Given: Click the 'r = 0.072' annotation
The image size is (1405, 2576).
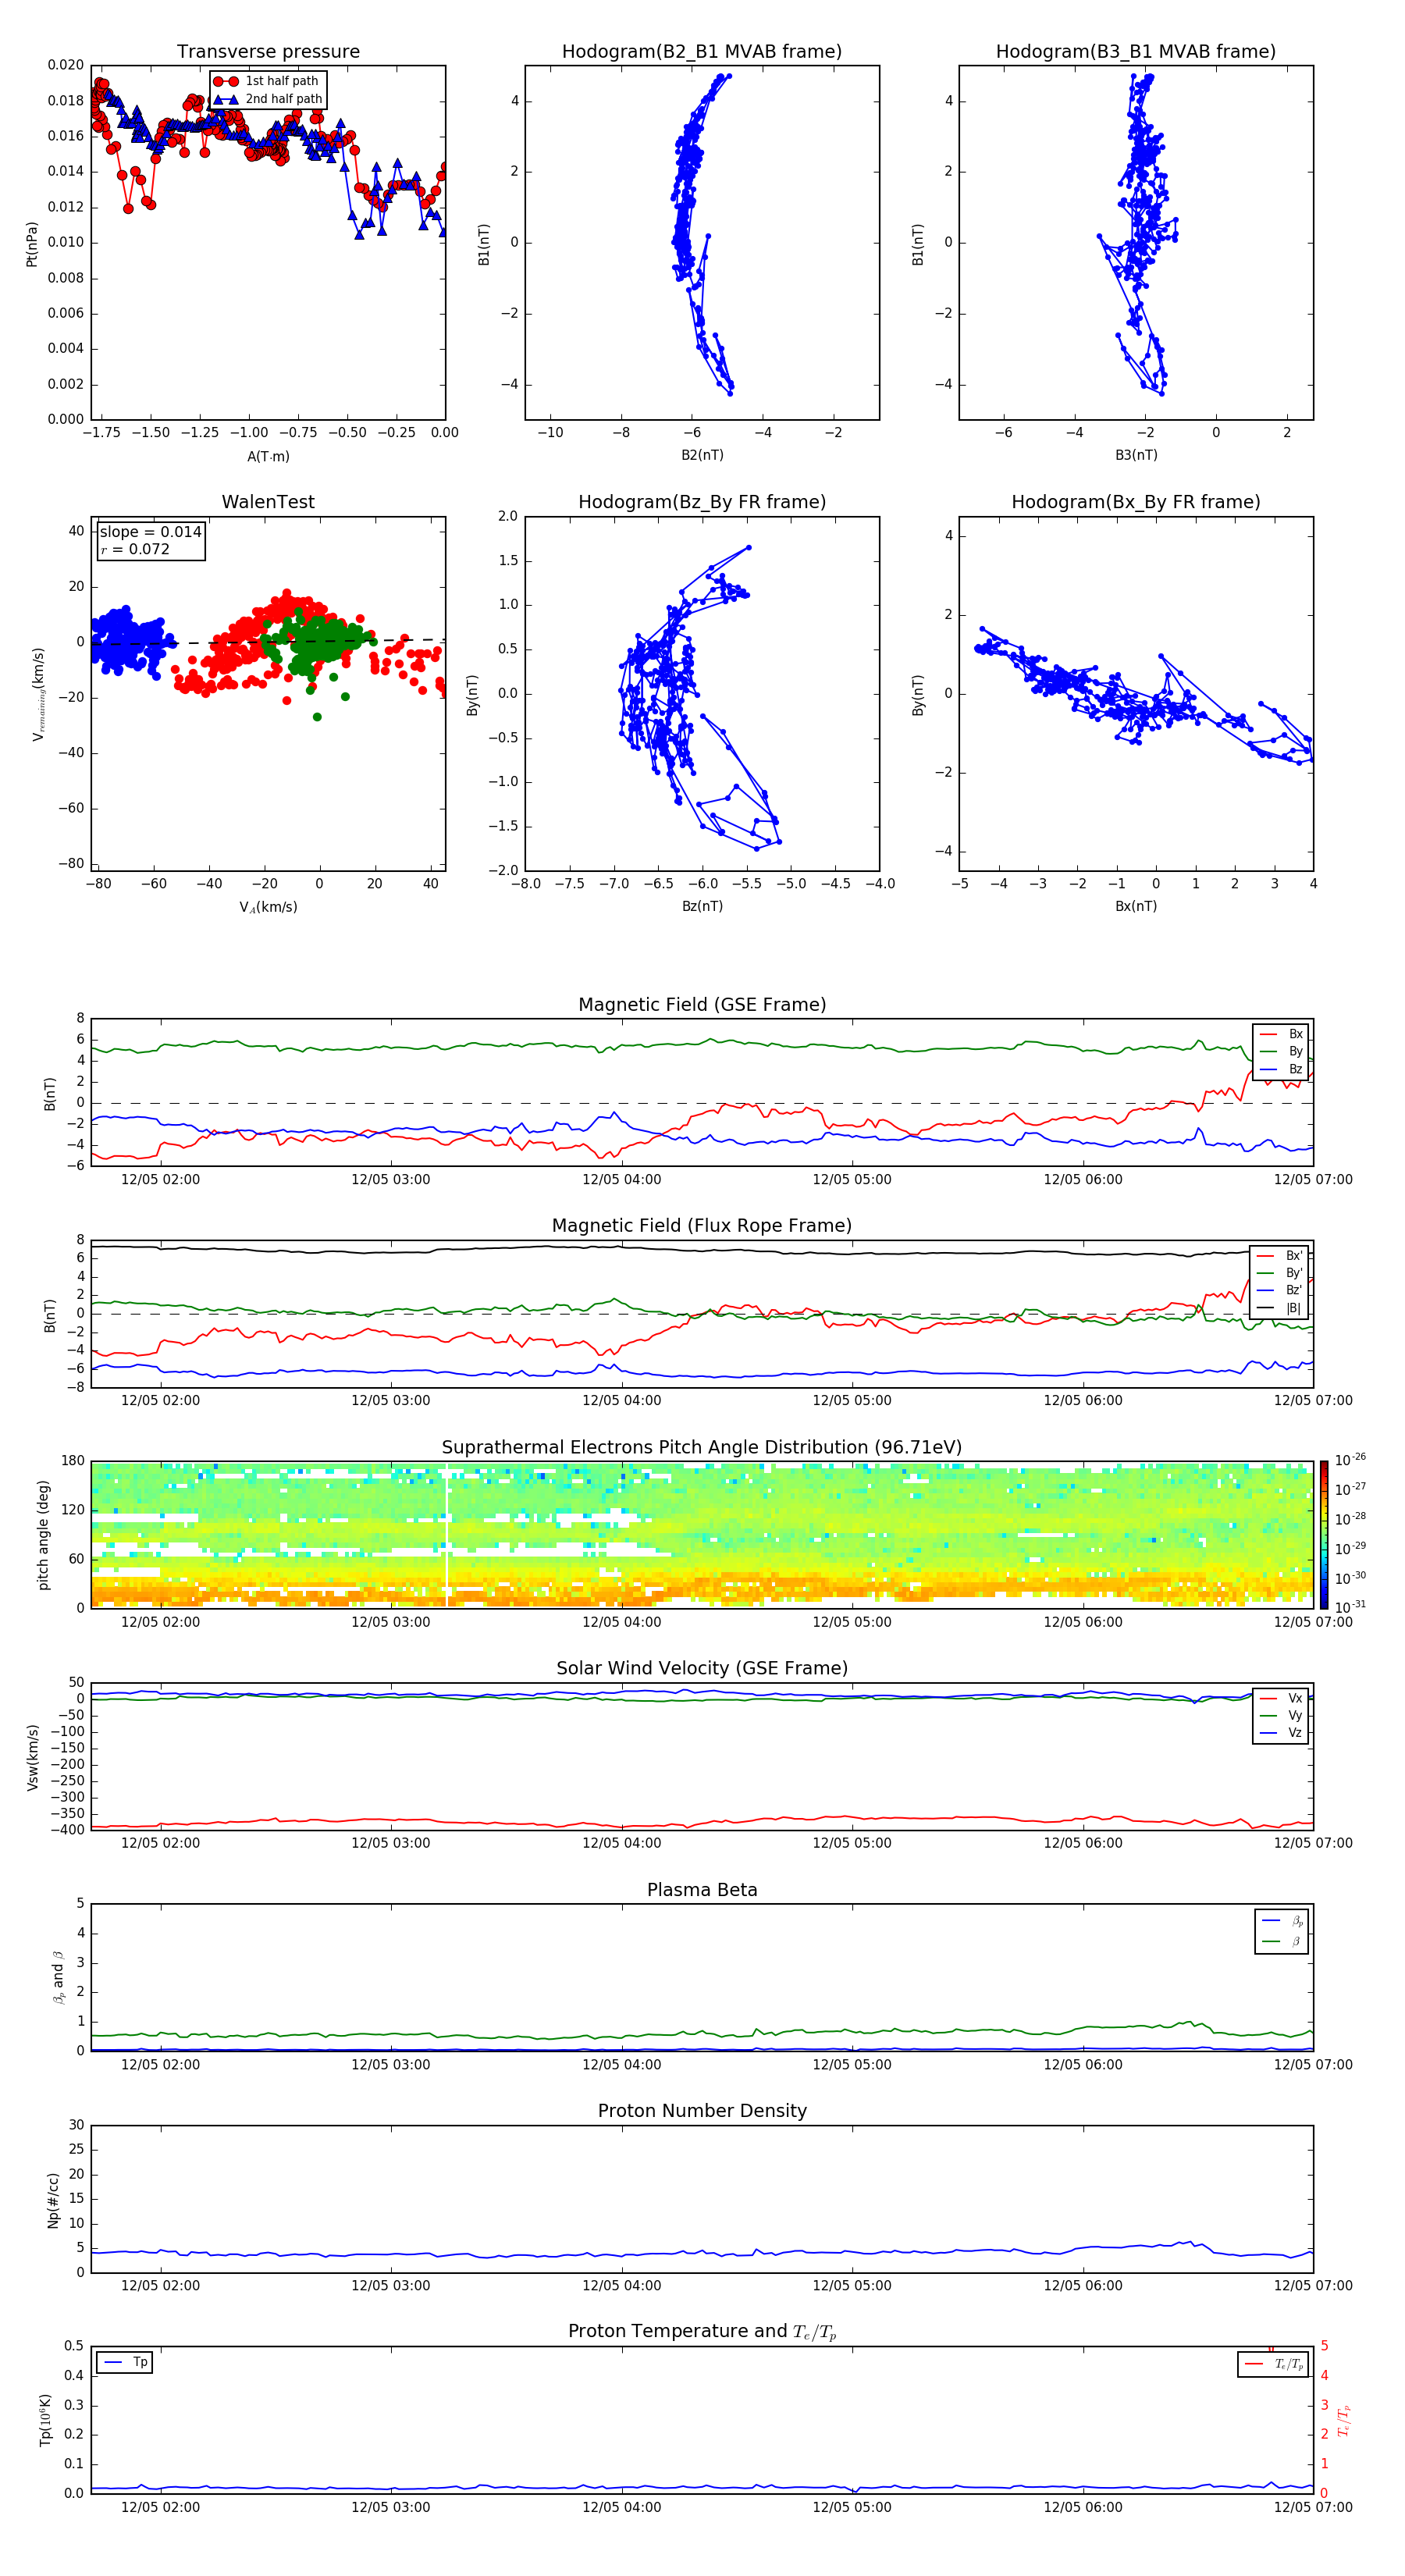Looking at the screenshot, I should point(135,549).
